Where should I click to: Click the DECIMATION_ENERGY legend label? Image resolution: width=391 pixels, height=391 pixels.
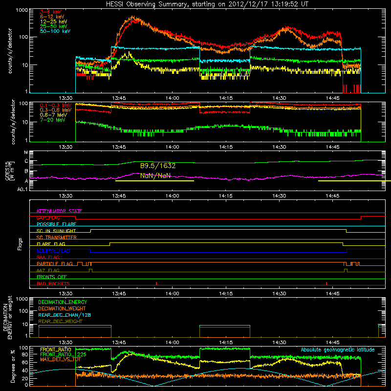63,302
